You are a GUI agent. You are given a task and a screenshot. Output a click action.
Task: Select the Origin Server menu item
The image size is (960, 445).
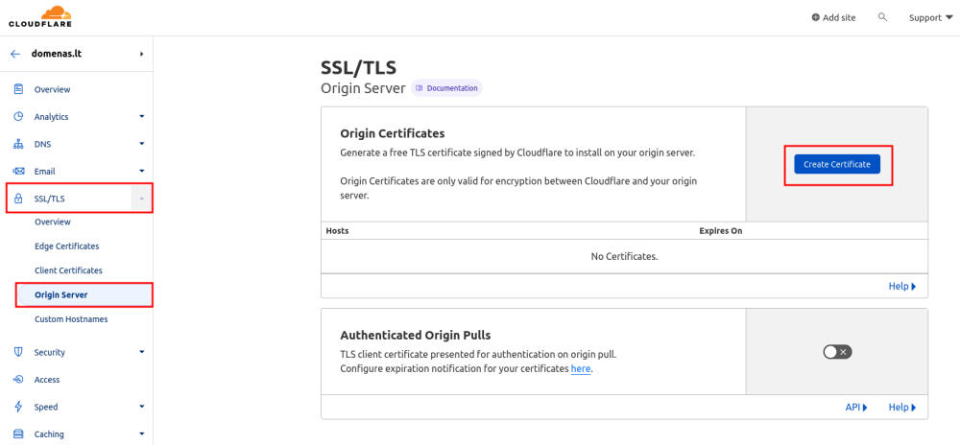tap(85, 294)
